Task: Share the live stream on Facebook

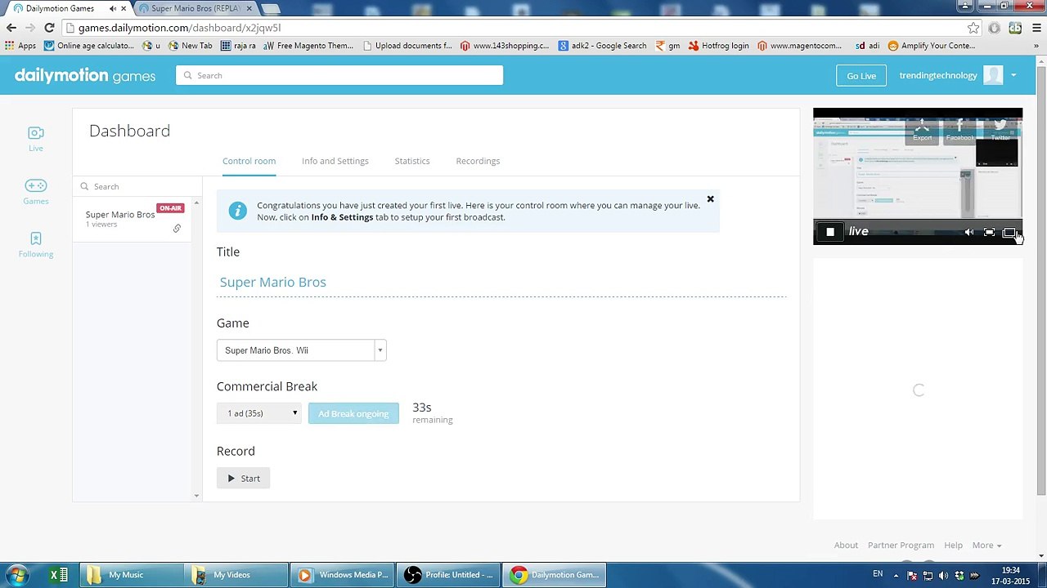Action: [960, 131]
